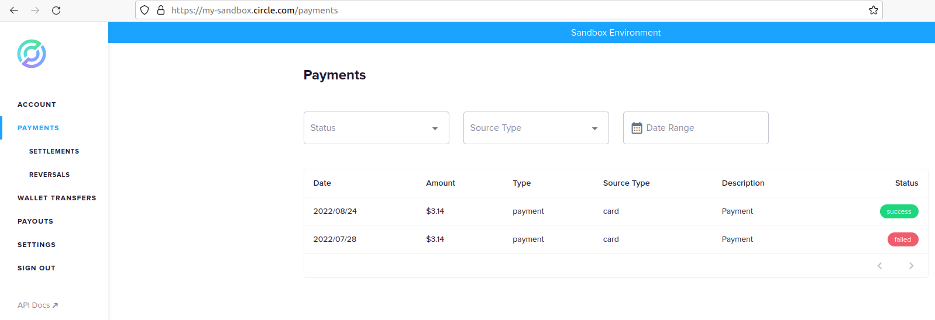Image resolution: width=935 pixels, height=320 pixels.
Task: Navigate to Settlements in sidebar
Action: (x=54, y=151)
